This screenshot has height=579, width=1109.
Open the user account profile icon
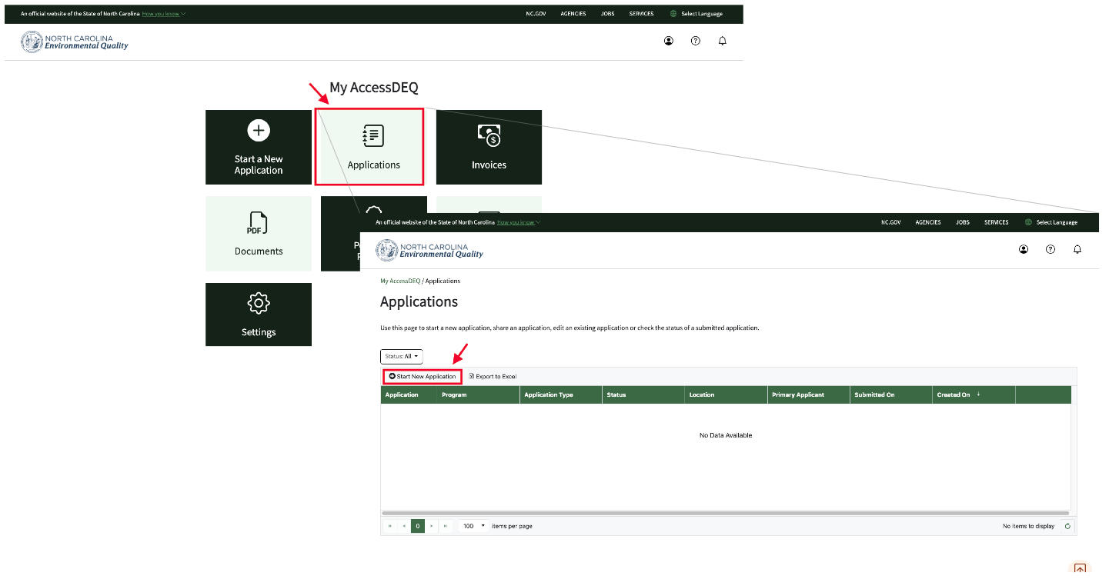668,40
